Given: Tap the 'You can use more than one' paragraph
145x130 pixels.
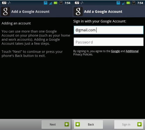Looking at the screenshot, I should [x=36, y=38].
